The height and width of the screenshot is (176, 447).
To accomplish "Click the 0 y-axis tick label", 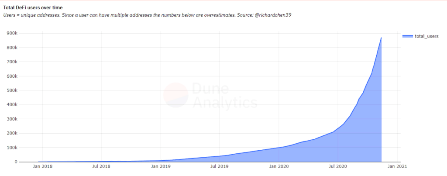I will tap(15, 162).
